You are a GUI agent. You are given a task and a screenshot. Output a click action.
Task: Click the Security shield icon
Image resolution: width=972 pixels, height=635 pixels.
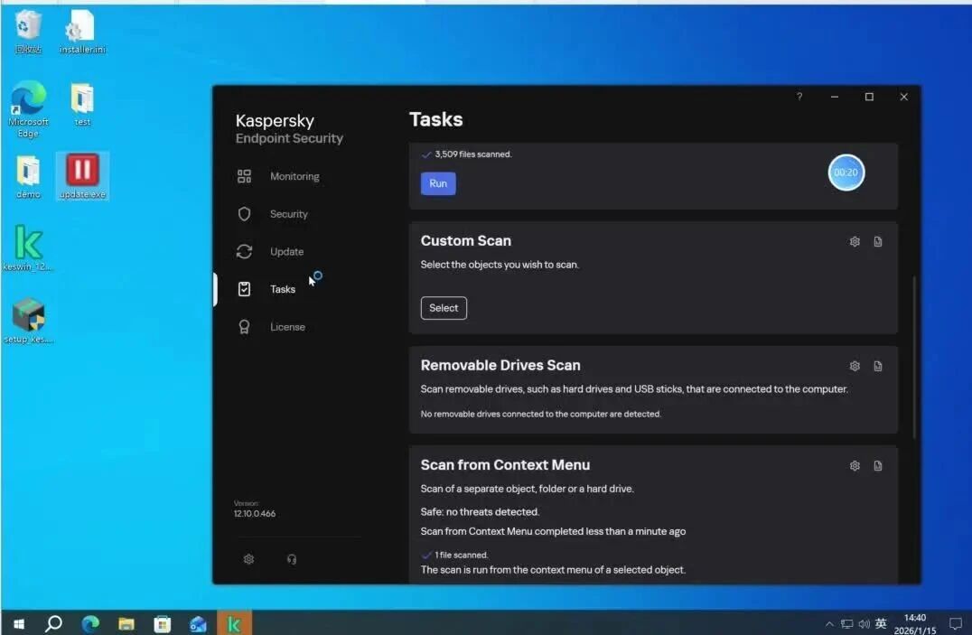pos(244,214)
